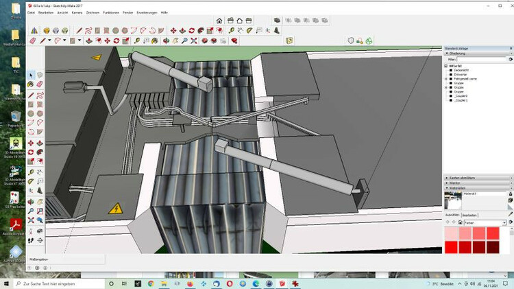Click the material name field
Viewport: 514px width, 289px height.
coord(485,194)
